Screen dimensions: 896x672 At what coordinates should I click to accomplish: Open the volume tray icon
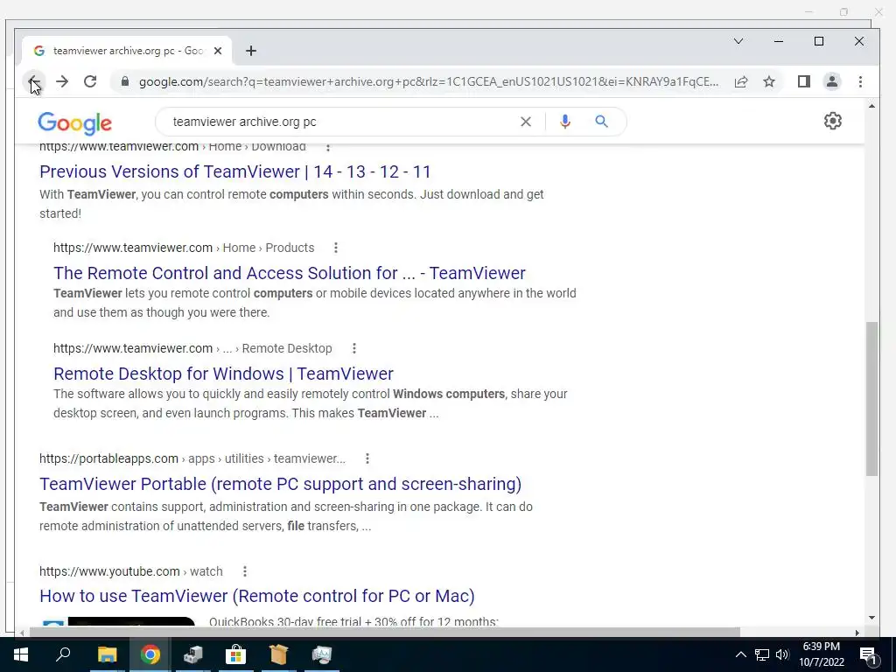tap(782, 654)
